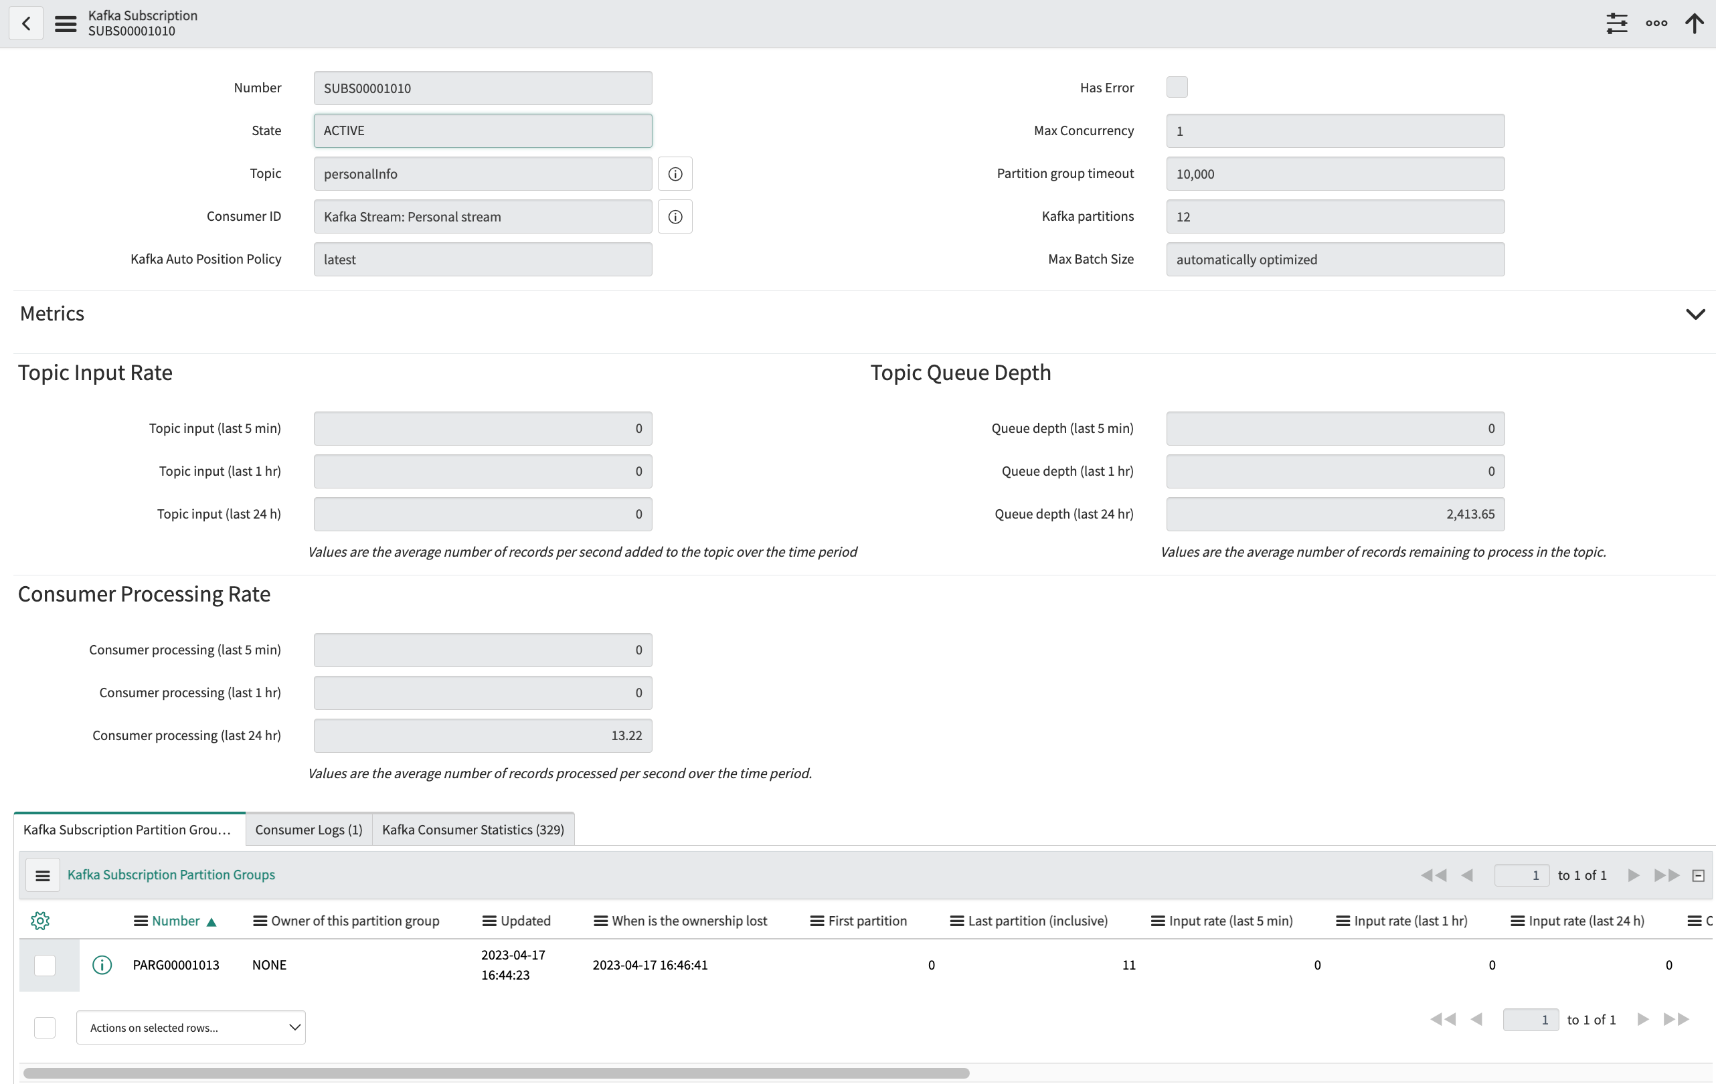Click the Consumer ID field
This screenshot has width=1716, height=1084.
click(483, 217)
